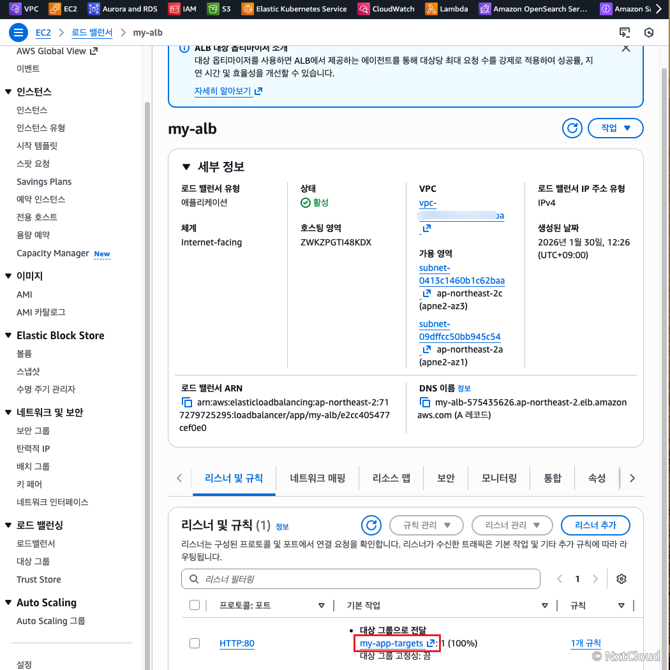The height and width of the screenshot is (670, 670).
Task: Toggle the hamburger navigation menu
Action: click(x=19, y=33)
